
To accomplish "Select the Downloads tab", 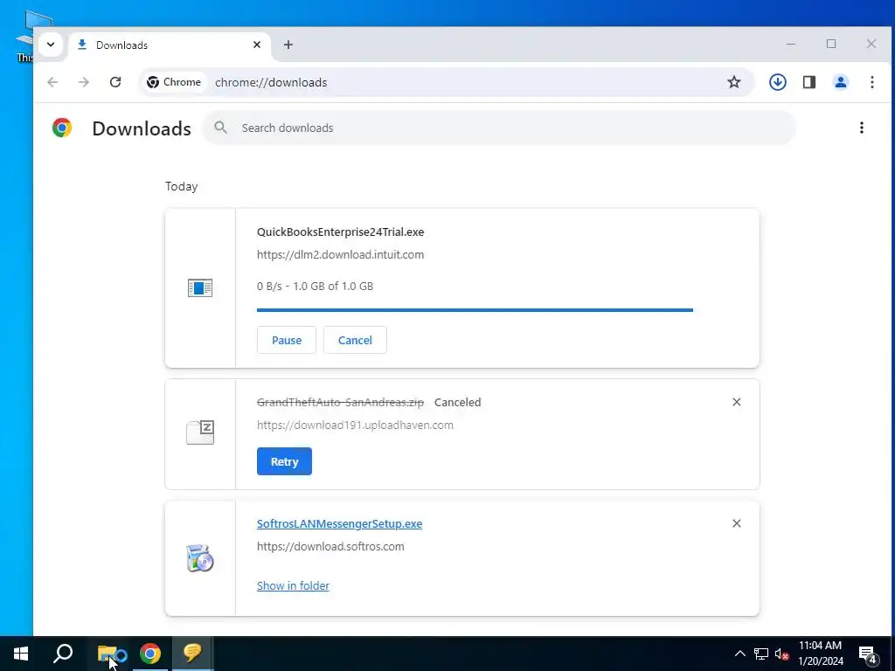I will pos(169,45).
